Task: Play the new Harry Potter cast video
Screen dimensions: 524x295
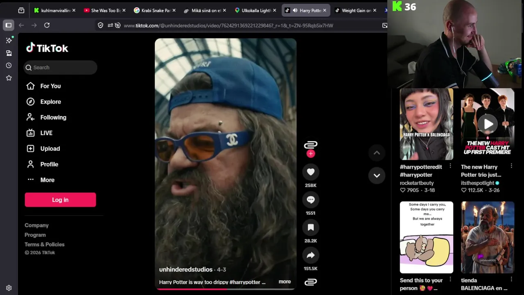Action: click(488, 124)
